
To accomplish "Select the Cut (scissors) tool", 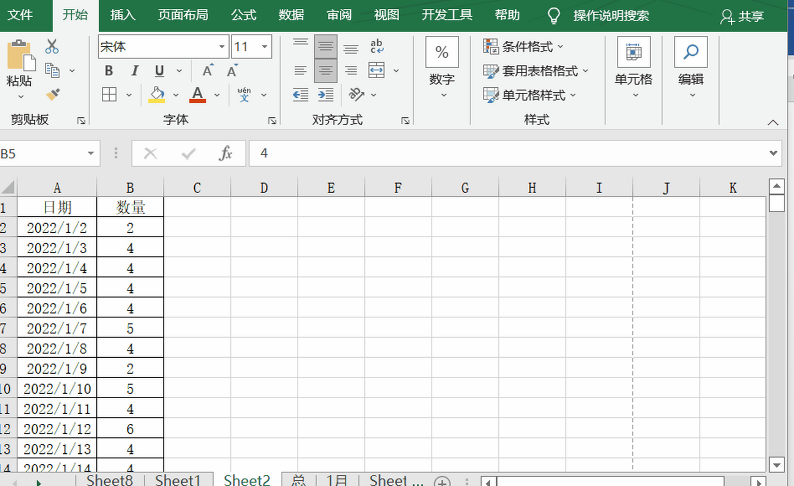I will pos(52,46).
